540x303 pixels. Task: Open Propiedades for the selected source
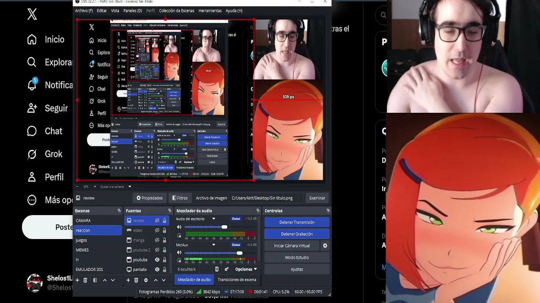(x=150, y=198)
